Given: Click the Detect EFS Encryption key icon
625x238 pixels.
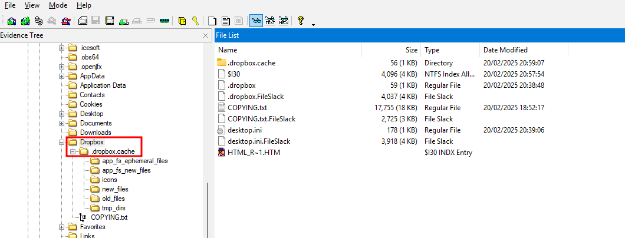Looking at the screenshot, I should (x=195, y=21).
